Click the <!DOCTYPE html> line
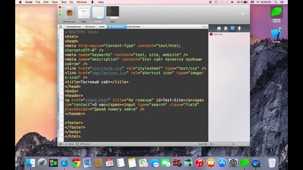Screen dimensions: 303x170 click(82, 32)
